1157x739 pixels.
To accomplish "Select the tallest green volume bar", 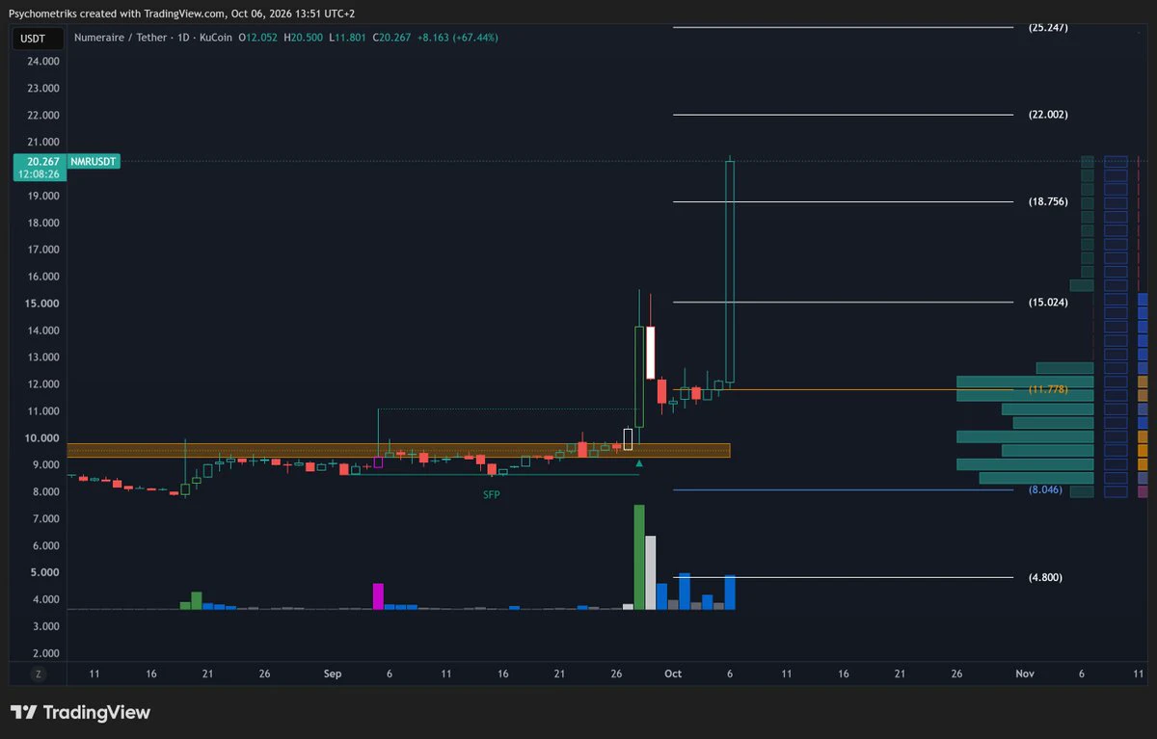I will 639,557.
